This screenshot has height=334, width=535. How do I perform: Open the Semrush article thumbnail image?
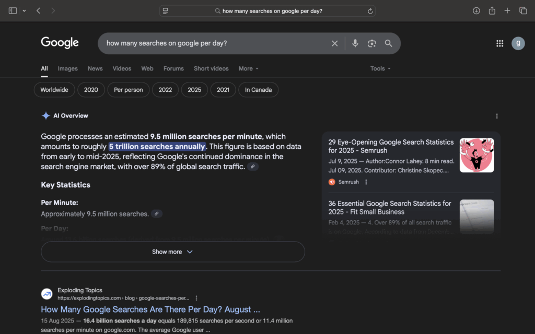[476, 155]
